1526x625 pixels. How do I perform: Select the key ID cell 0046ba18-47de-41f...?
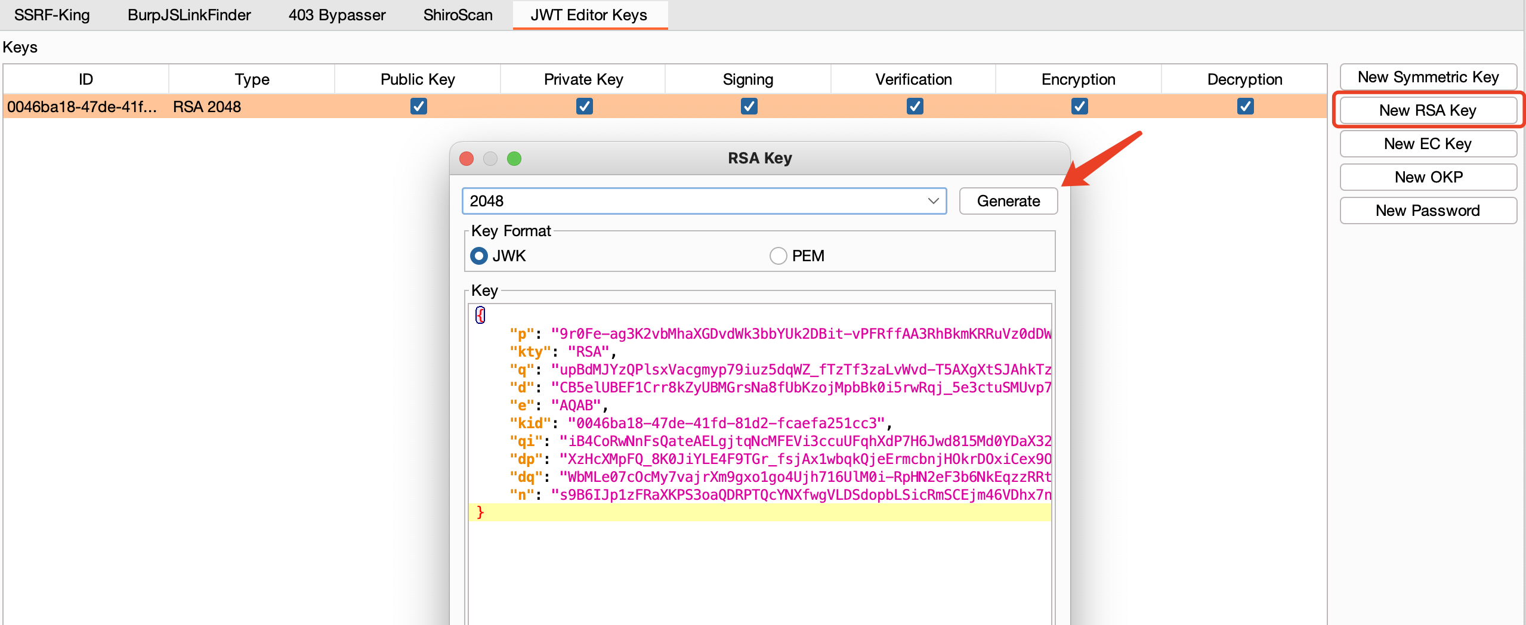click(x=86, y=107)
